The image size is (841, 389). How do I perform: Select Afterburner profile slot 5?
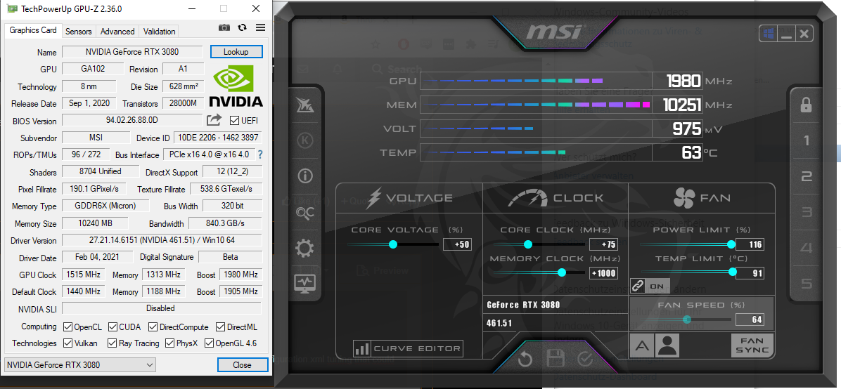[x=806, y=284]
